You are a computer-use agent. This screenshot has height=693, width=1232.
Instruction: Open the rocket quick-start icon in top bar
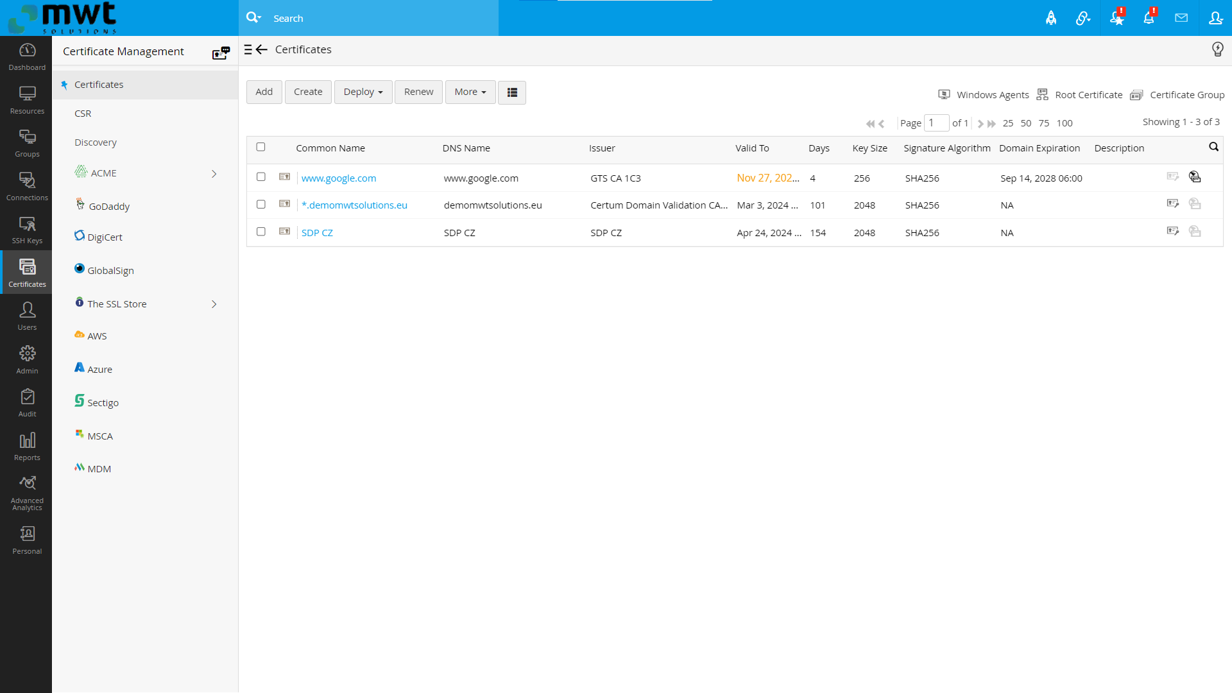pos(1051,18)
